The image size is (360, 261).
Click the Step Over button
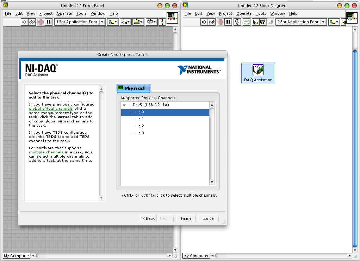pos(263,22)
